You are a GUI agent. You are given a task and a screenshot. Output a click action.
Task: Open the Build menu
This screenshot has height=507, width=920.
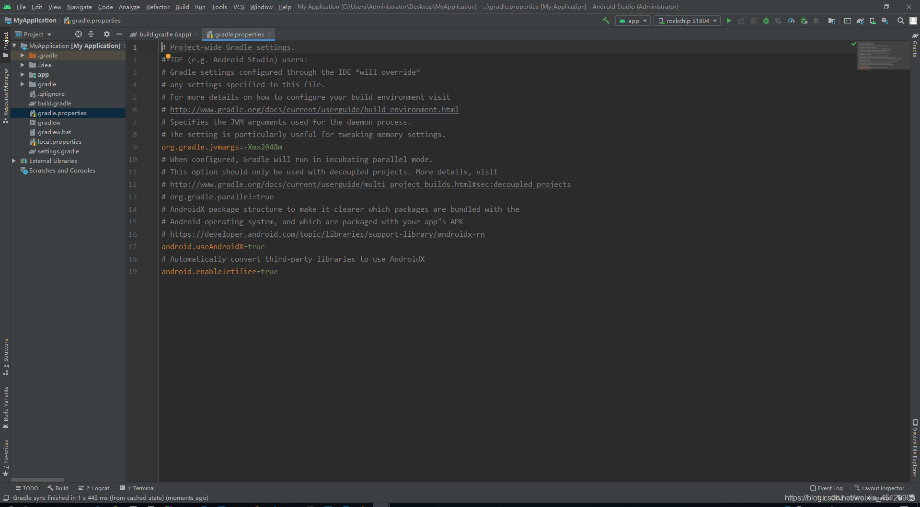pyautogui.click(x=182, y=7)
